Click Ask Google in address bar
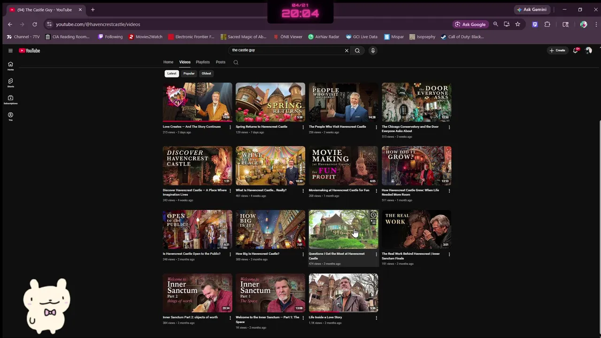This screenshot has width=601, height=338. tap(470, 24)
